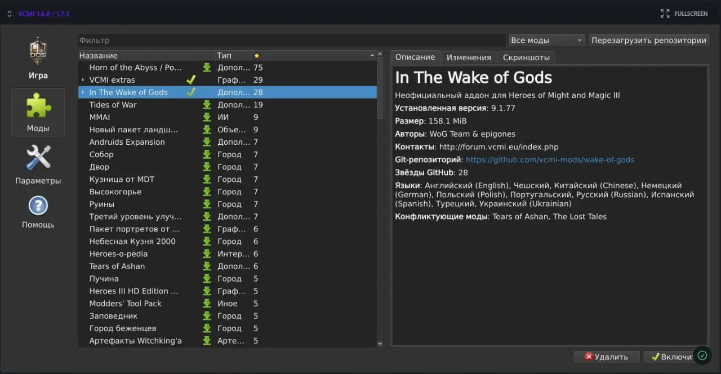Select the MMAI mod name

tap(100, 117)
